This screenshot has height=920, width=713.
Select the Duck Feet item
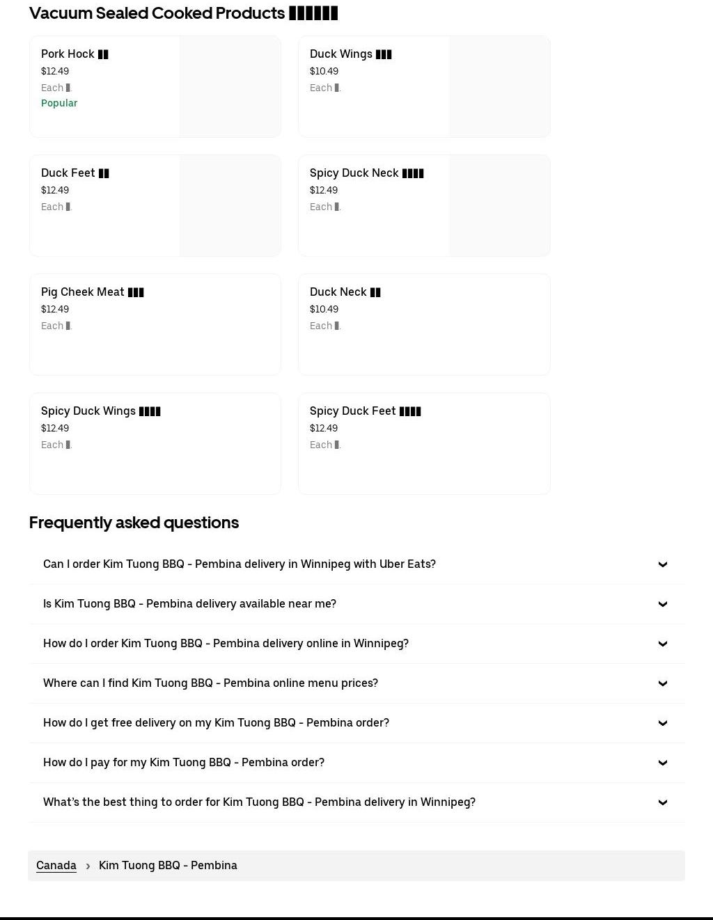click(x=104, y=205)
